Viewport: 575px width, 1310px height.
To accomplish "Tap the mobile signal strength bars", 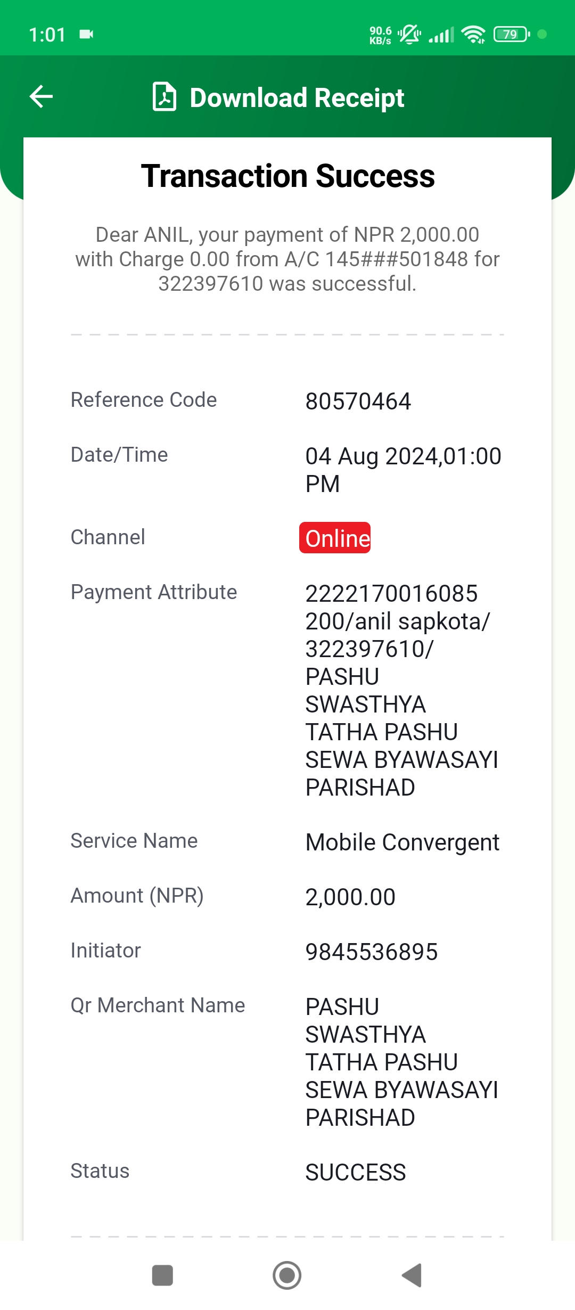I will click(441, 35).
